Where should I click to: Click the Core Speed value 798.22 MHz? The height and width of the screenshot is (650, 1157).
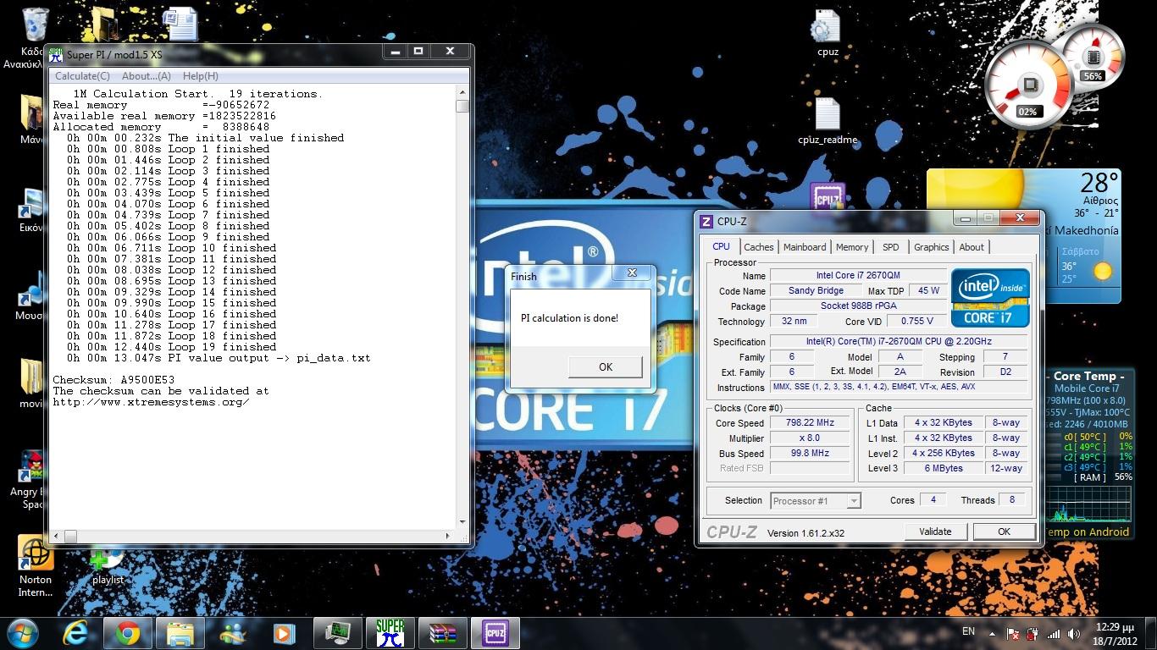pyautogui.click(x=809, y=422)
